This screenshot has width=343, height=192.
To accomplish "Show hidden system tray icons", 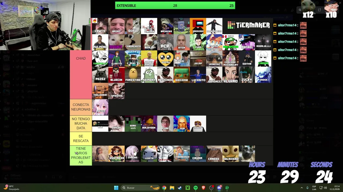I will click(x=302, y=188).
